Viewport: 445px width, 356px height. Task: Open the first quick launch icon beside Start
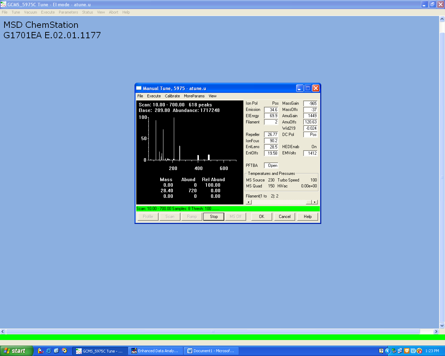[41, 351]
